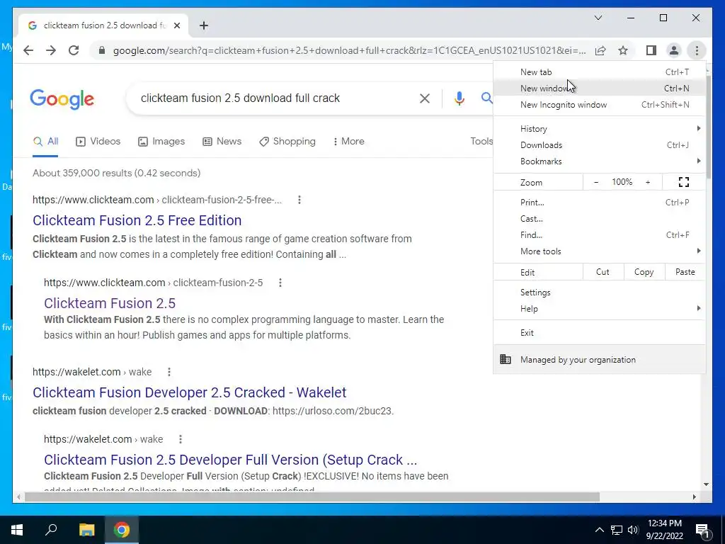The height and width of the screenshot is (544, 725).
Task: Choose Find from the Chrome menu
Action: tap(599, 234)
